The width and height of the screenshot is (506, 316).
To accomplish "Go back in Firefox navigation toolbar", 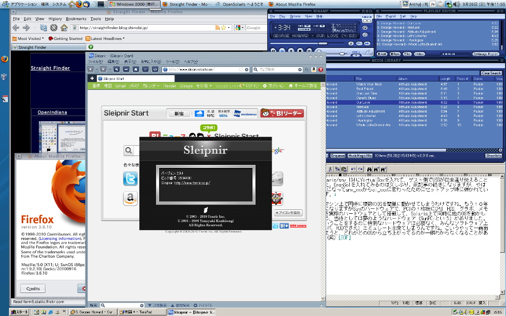I will pos(16,28).
